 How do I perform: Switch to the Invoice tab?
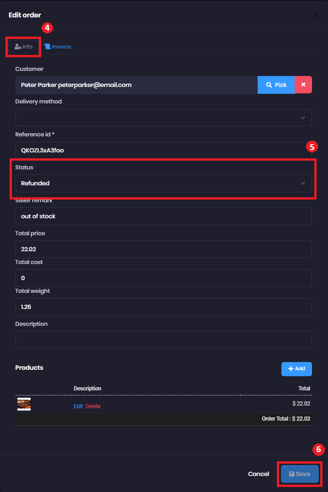58,47
